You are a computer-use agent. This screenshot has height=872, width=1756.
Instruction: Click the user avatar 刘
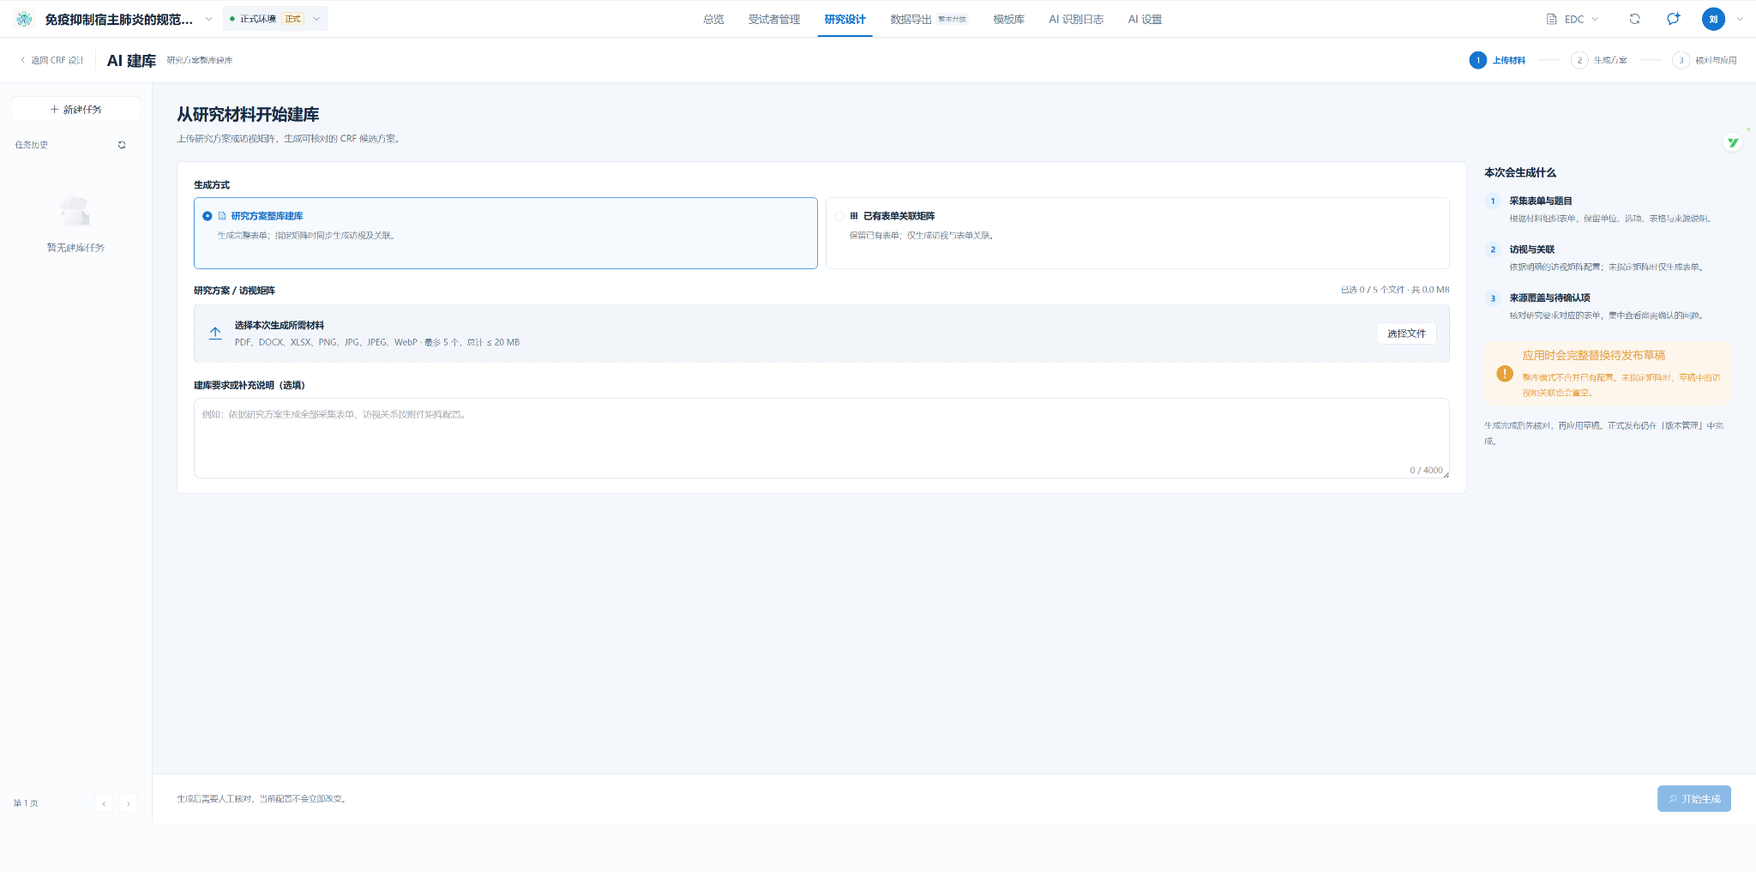click(1713, 19)
